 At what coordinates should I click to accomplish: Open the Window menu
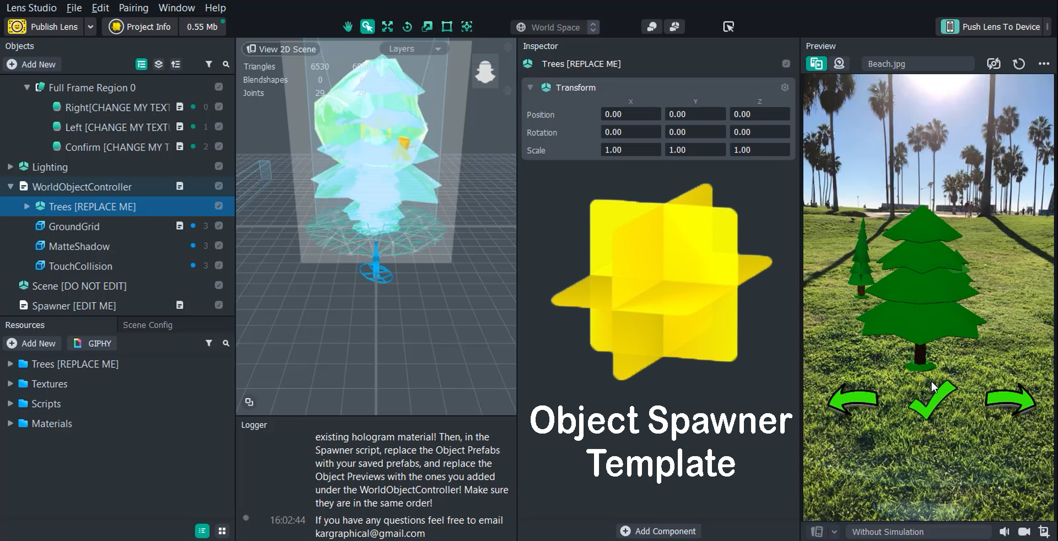pos(176,8)
